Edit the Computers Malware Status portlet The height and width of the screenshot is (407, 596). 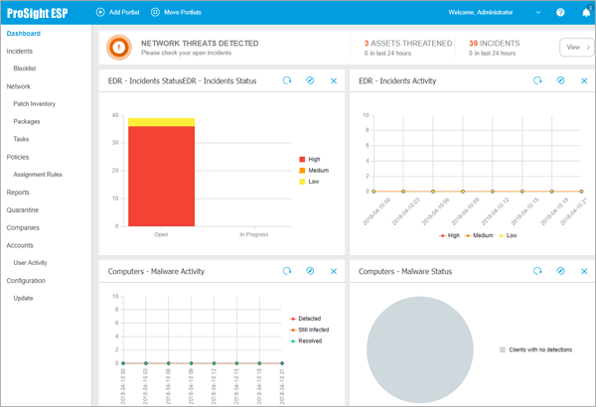(x=560, y=271)
